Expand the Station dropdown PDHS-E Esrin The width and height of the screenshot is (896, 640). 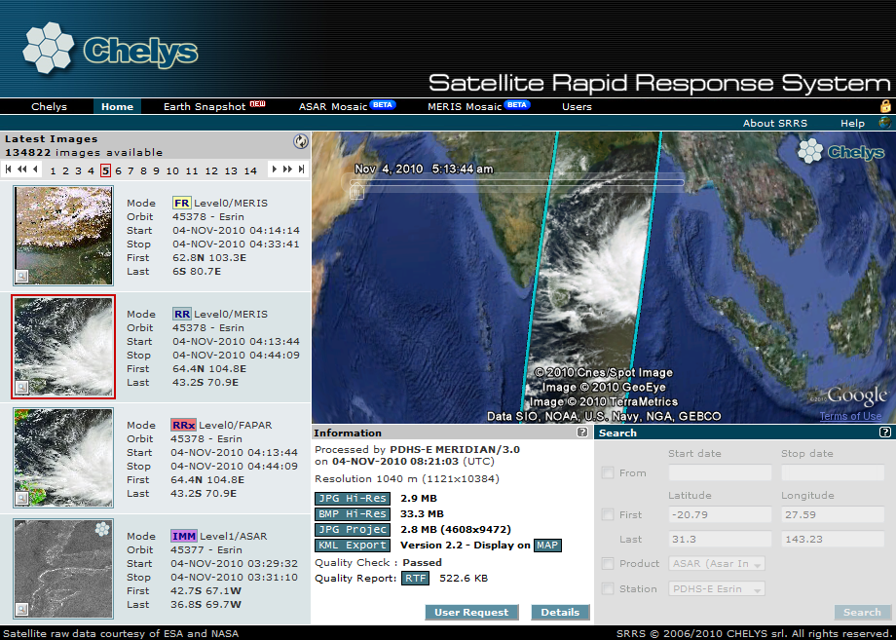pos(717,588)
